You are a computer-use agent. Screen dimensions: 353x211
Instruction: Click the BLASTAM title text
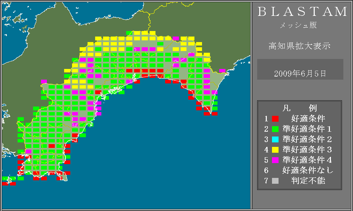(302, 11)
